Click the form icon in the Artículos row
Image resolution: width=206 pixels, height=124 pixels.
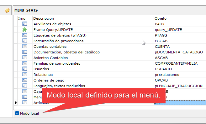(x=24, y=103)
